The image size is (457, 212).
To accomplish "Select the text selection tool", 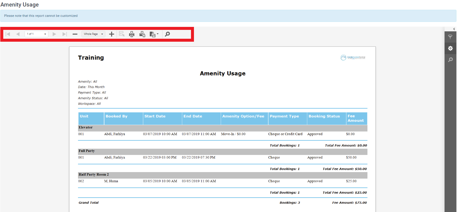I will (x=122, y=34).
